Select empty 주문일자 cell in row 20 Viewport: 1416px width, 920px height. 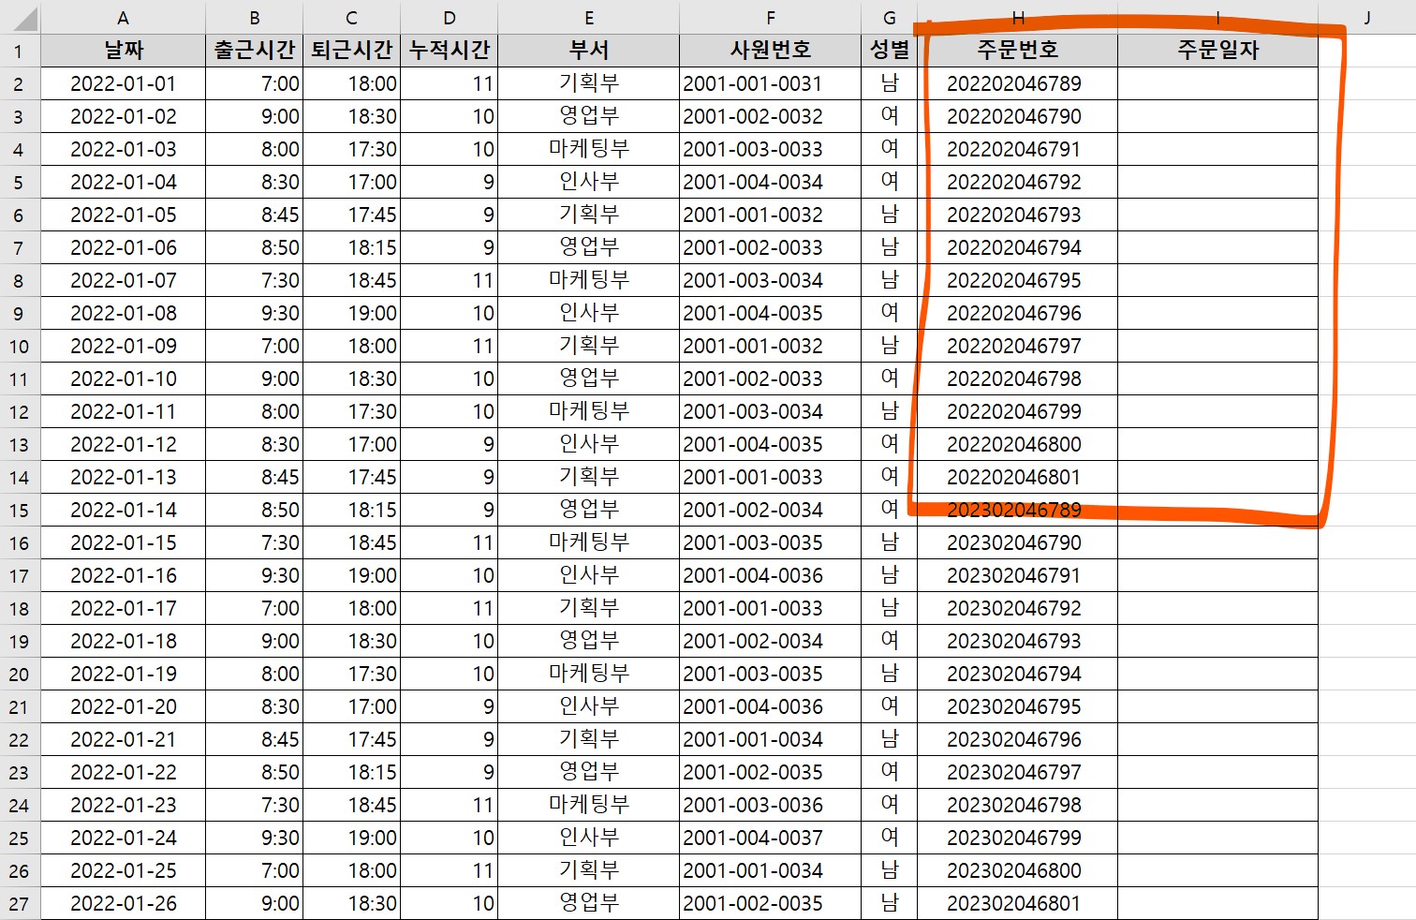(1218, 675)
